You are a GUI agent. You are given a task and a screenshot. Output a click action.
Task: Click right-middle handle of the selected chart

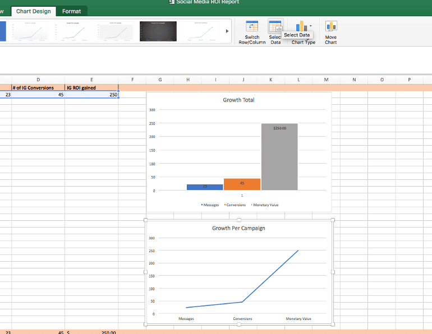[x=333, y=272]
